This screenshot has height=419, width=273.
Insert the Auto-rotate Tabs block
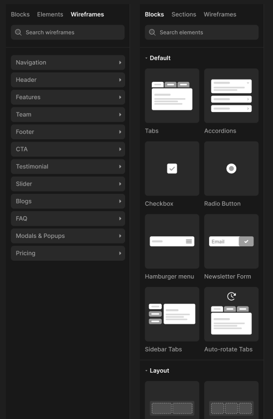(231, 314)
